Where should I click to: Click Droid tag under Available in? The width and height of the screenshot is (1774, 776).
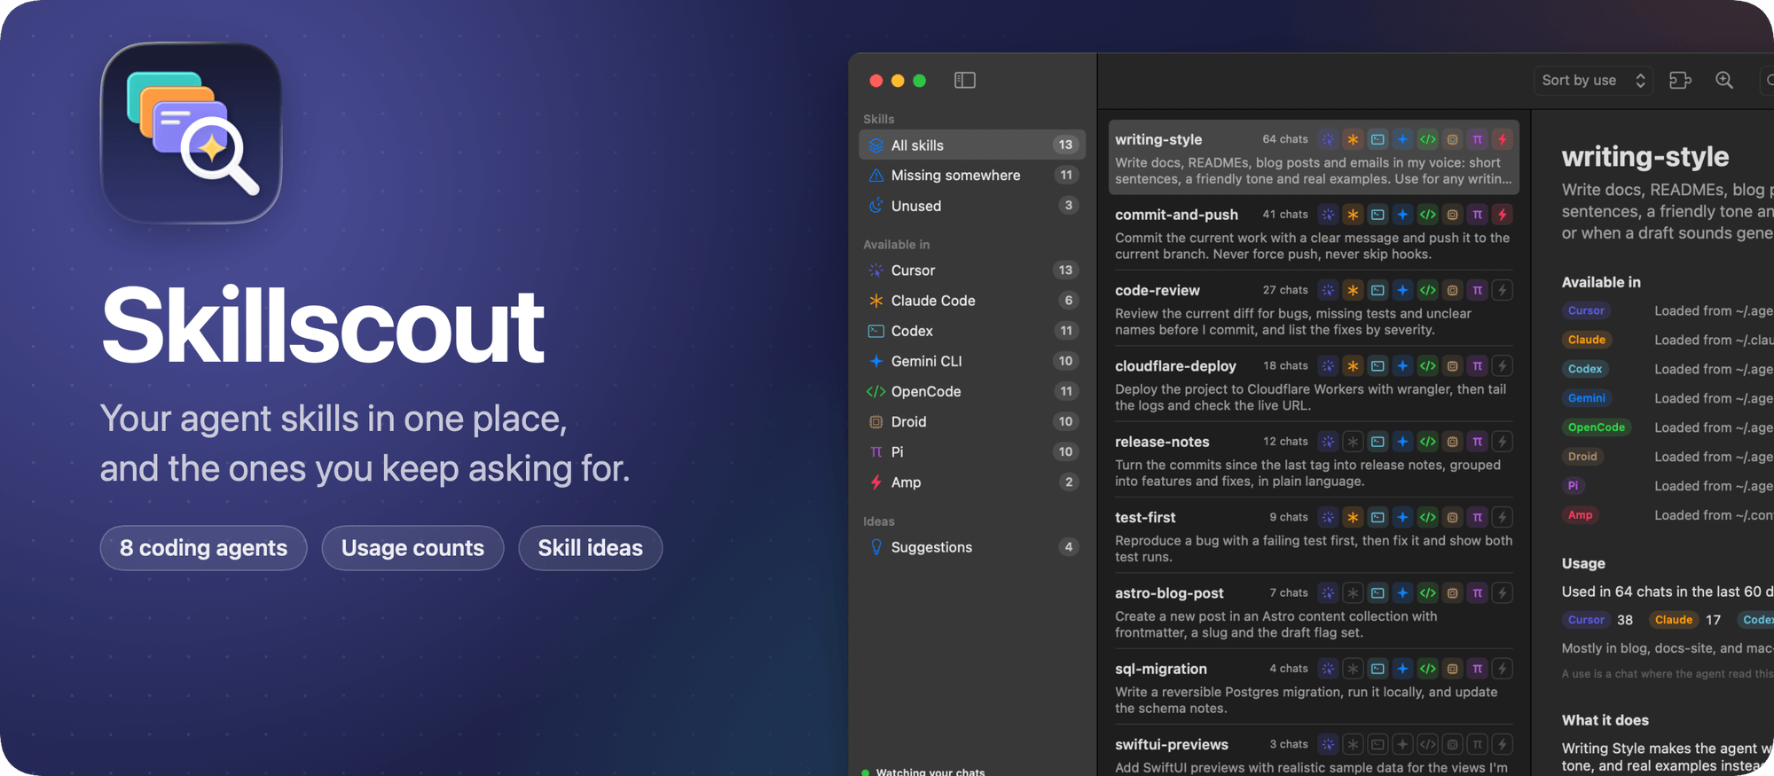coord(1582,457)
